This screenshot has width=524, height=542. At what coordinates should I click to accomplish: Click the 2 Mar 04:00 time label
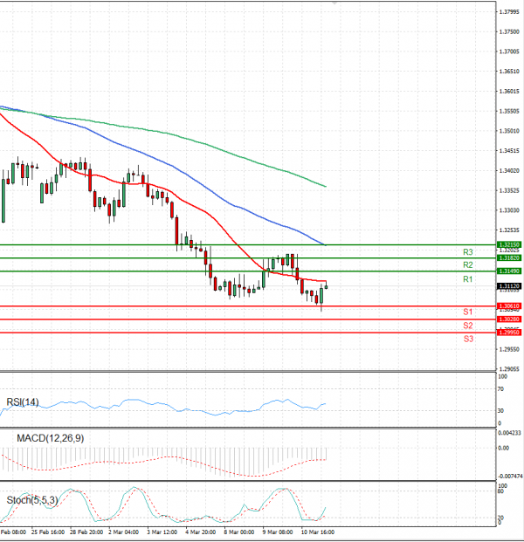(123, 532)
